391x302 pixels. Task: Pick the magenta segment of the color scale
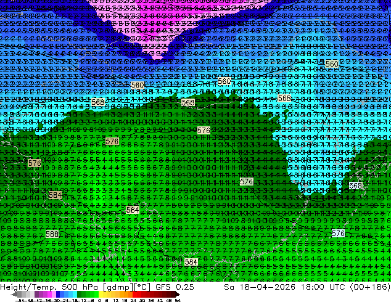(x=49, y=294)
